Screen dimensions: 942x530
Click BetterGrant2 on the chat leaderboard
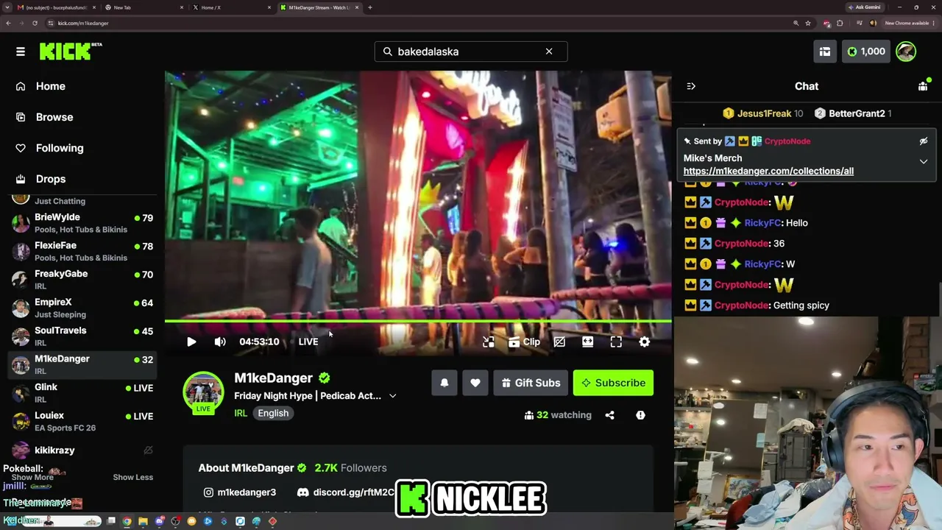pyautogui.click(x=857, y=113)
